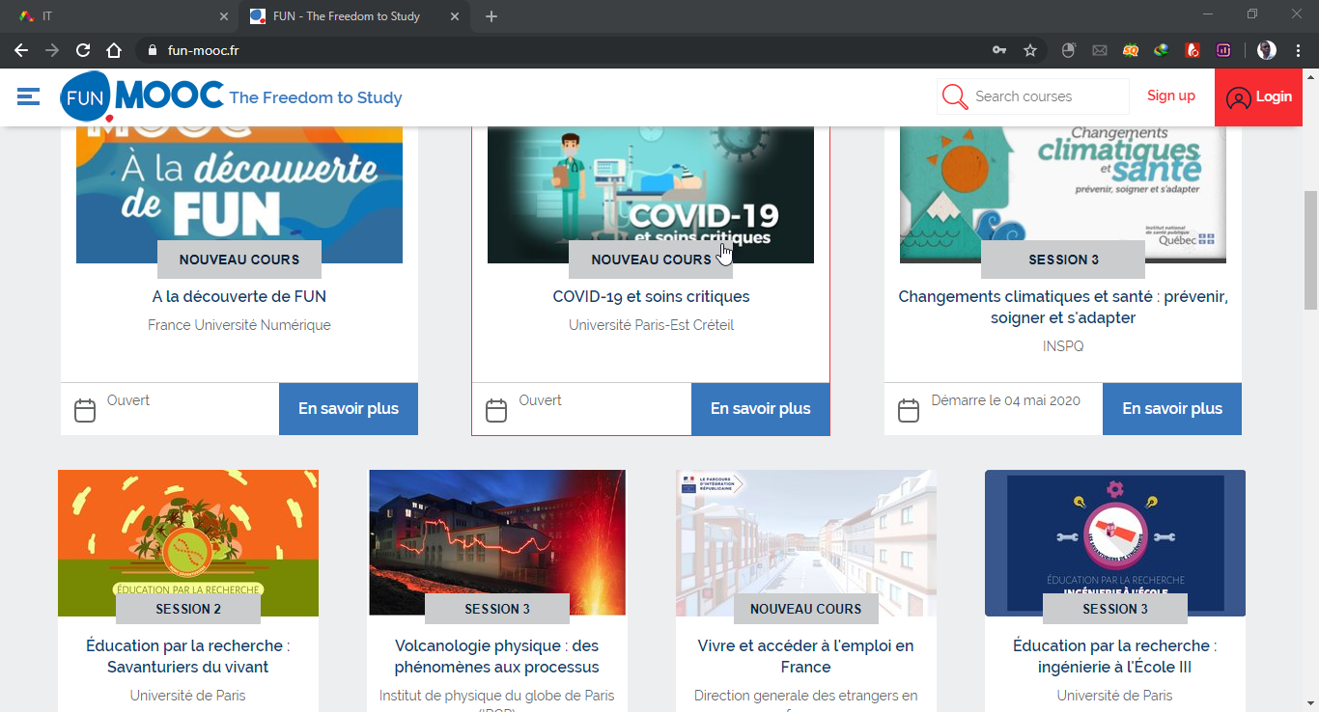Open Chrome three-dot menu
This screenshot has height=712, width=1319.
pos(1298,50)
